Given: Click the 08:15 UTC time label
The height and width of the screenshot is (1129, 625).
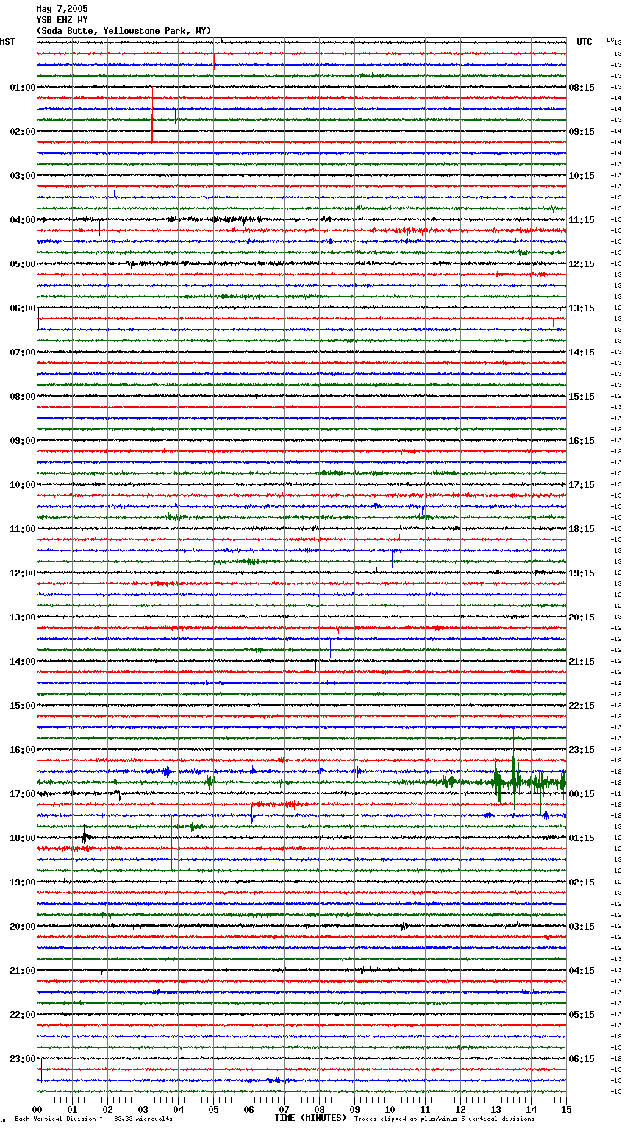Looking at the screenshot, I should [x=582, y=88].
